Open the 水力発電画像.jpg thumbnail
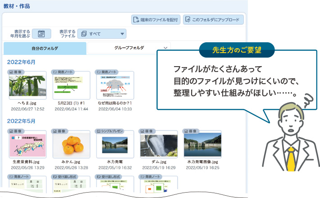 pos(203,145)
